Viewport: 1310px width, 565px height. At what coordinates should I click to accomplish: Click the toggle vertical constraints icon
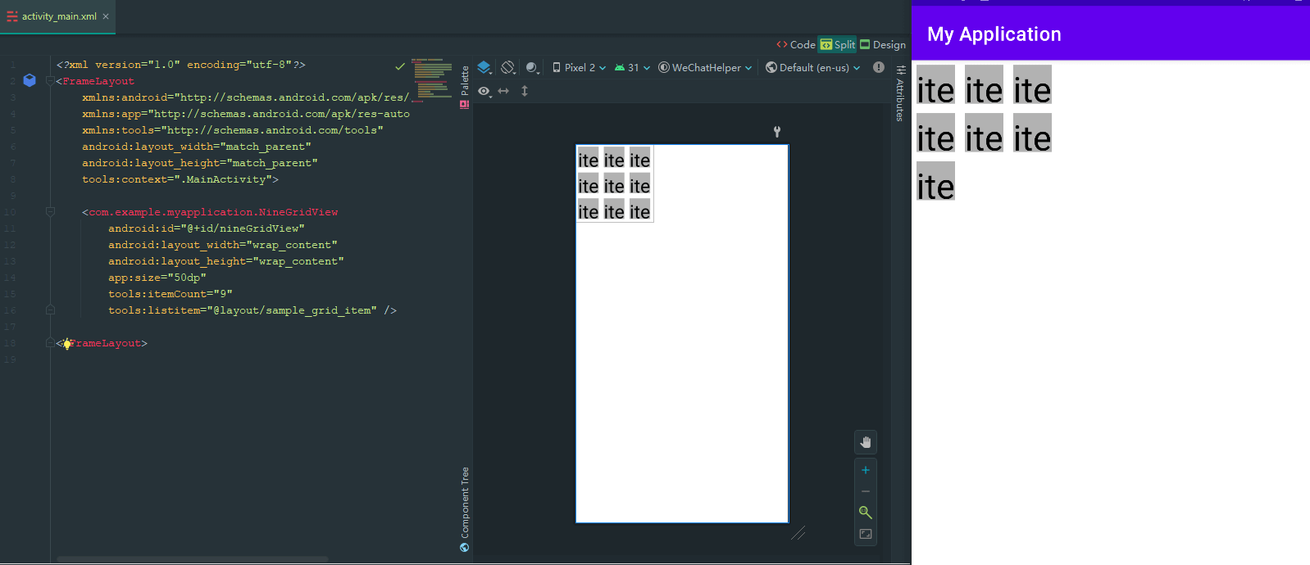(x=525, y=91)
